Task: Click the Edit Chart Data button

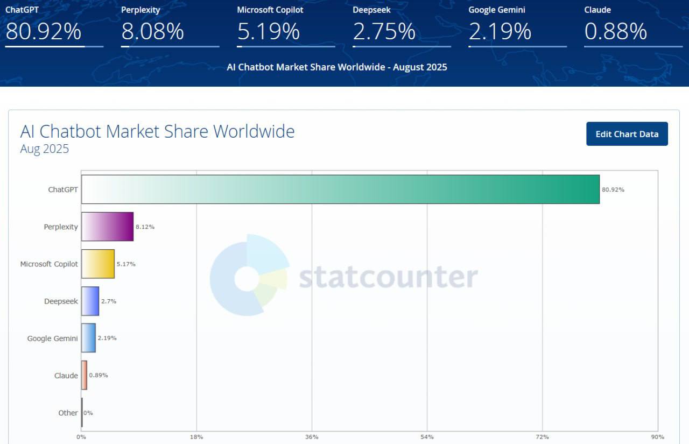Action: tap(627, 134)
